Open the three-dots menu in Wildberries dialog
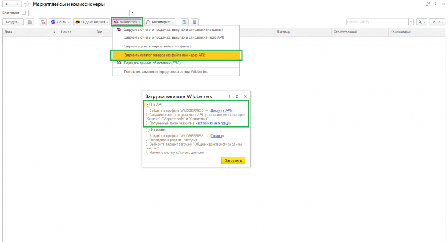This screenshot has height=242, width=448. pyautogui.click(x=229, y=96)
